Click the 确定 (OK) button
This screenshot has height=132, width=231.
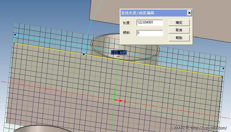click(179, 23)
